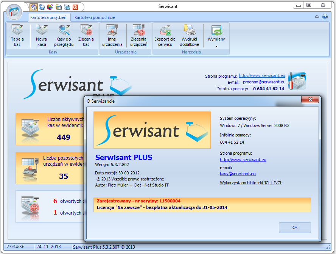Open help with the blue question mark

coord(325,17)
